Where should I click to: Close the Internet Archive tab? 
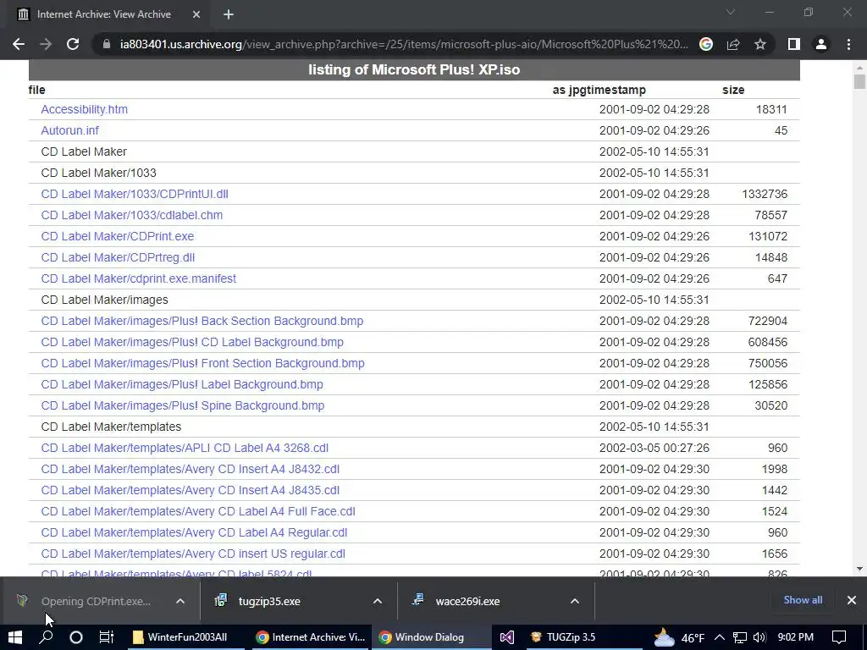tap(196, 14)
